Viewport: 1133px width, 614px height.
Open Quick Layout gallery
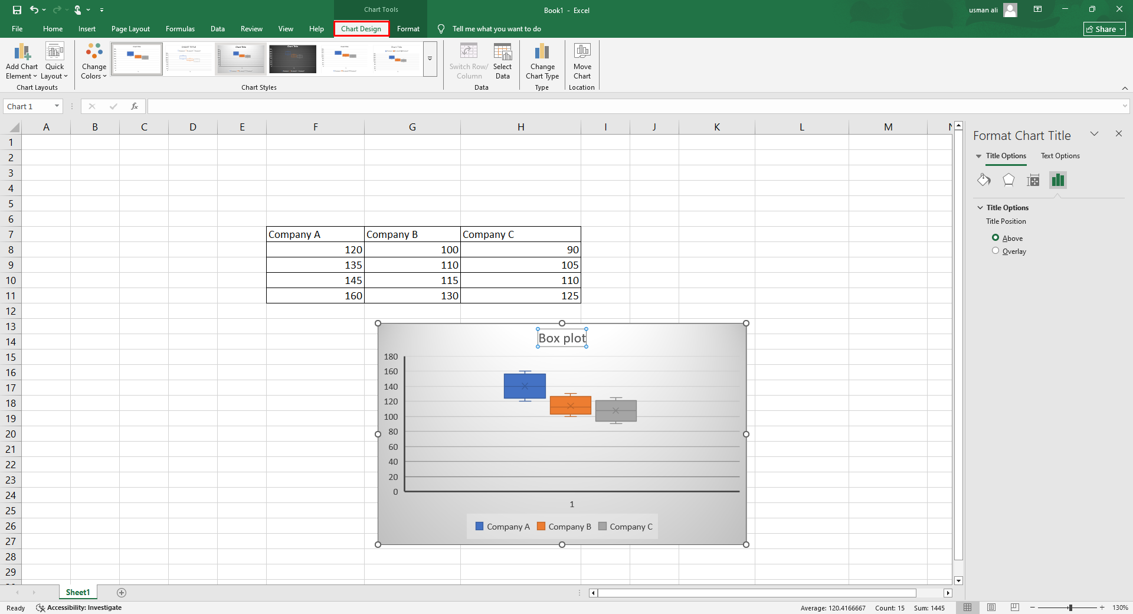tap(54, 61)
